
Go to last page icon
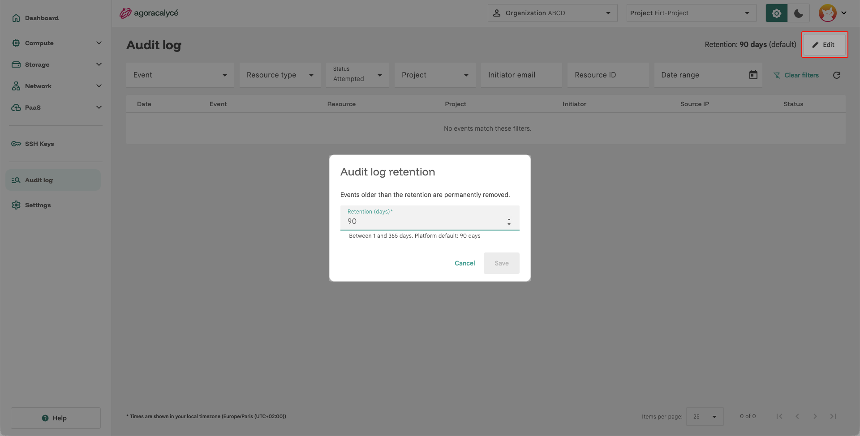833,416
